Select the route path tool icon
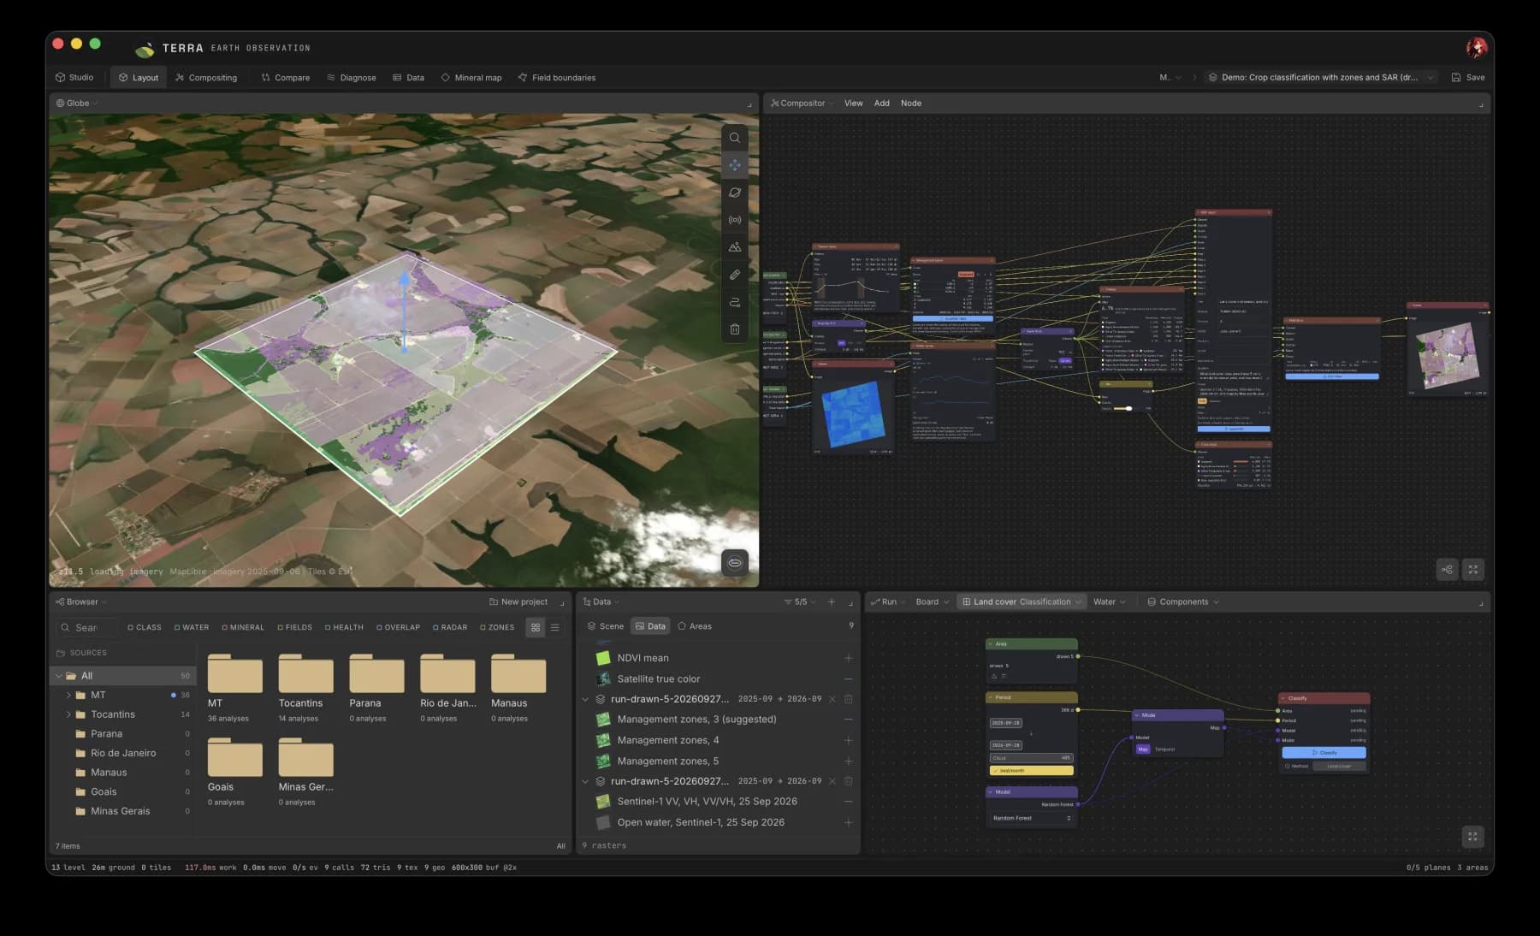This screenshot has height=936, width=1540. (x=735, y=302)
